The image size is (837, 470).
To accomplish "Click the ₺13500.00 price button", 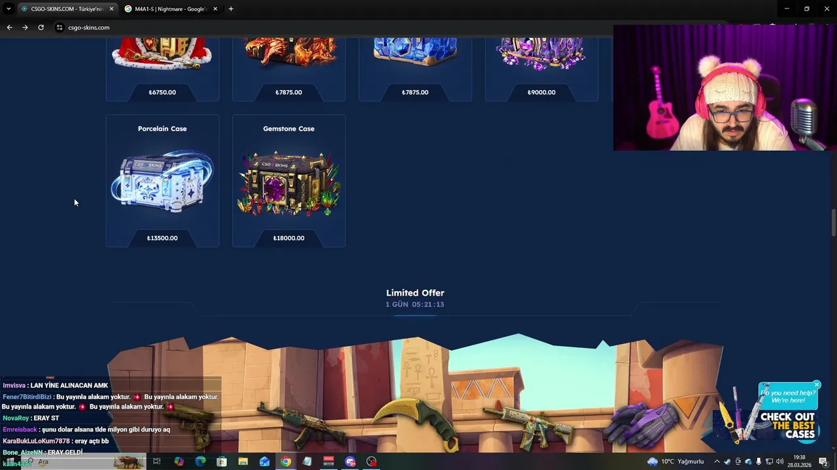I will click(x=162, y=238).
